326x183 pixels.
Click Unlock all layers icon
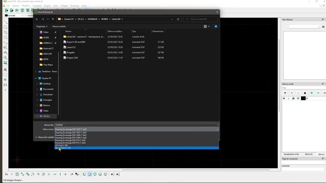298,93
